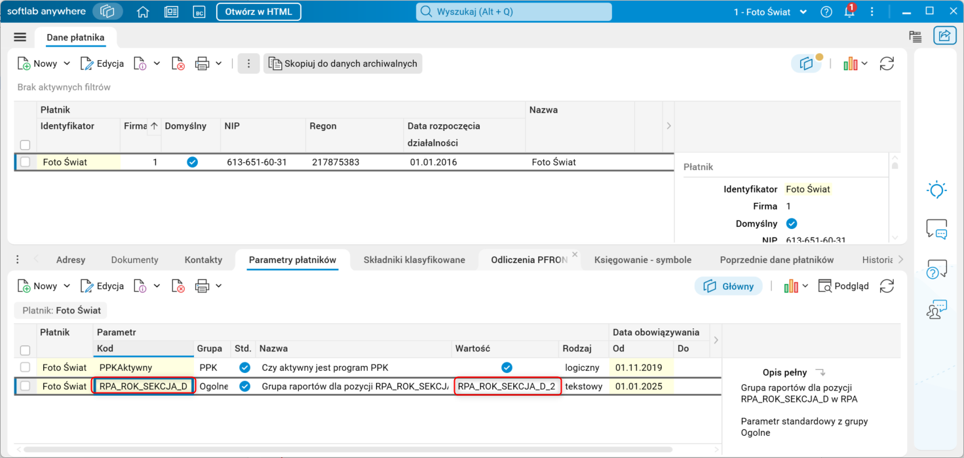Expand upper Nowy dropdown arrow
Image resolution: width=964 pixels, height=458 pixels.
[66, 63]
